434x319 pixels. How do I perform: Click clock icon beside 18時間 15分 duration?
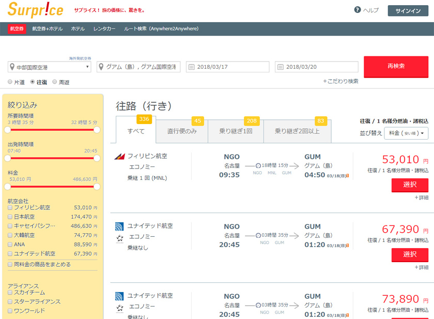click(x=258, y=165)
